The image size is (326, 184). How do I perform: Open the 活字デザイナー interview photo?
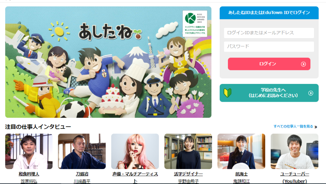click(188, 151)
